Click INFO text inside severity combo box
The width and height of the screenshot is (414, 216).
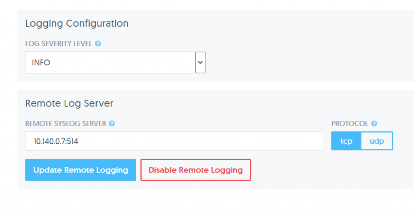tap(41, 63)
